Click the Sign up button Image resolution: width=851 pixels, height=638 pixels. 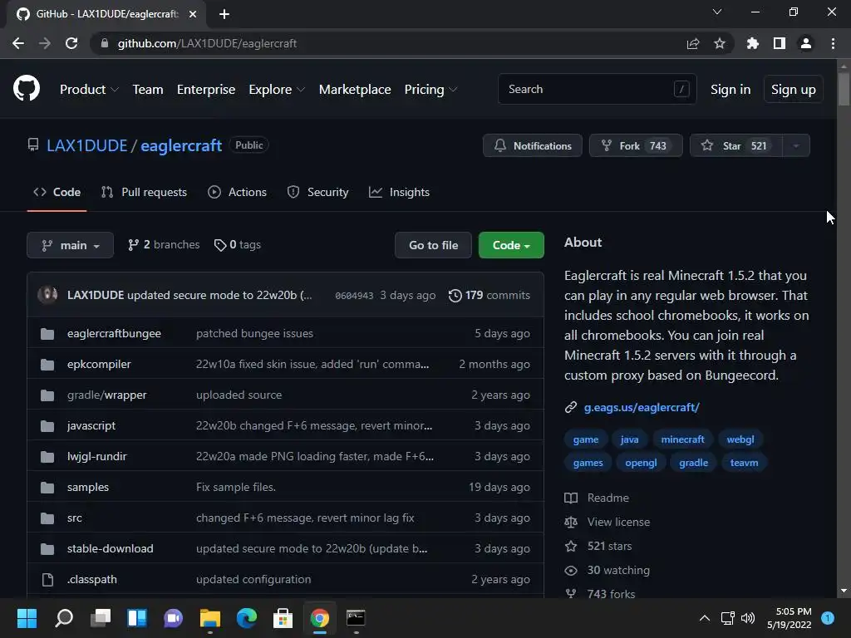[793, 90]
